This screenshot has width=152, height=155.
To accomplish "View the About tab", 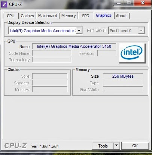I will [121, 16].
